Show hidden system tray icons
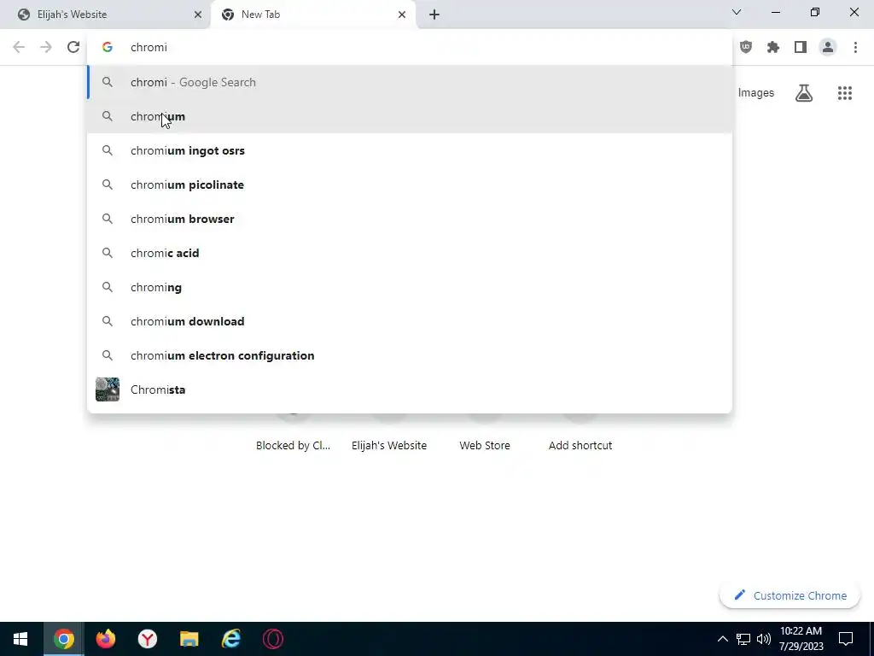Viewport: 874px width, 656px height. 722,639
